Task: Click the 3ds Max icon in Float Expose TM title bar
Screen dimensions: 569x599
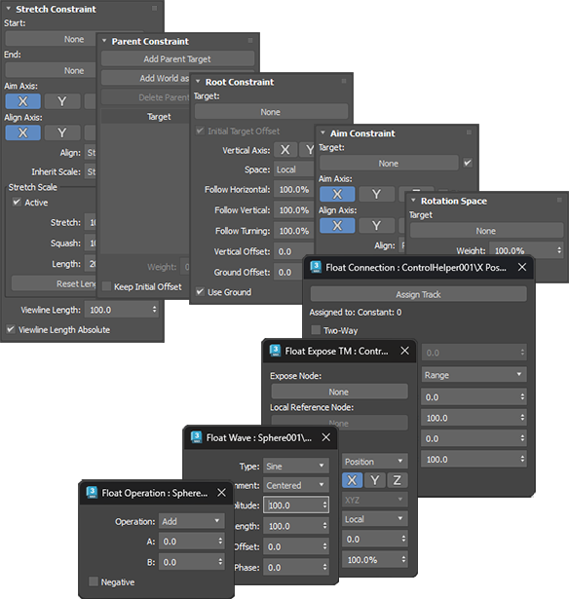Action: (x=275, y=351)
